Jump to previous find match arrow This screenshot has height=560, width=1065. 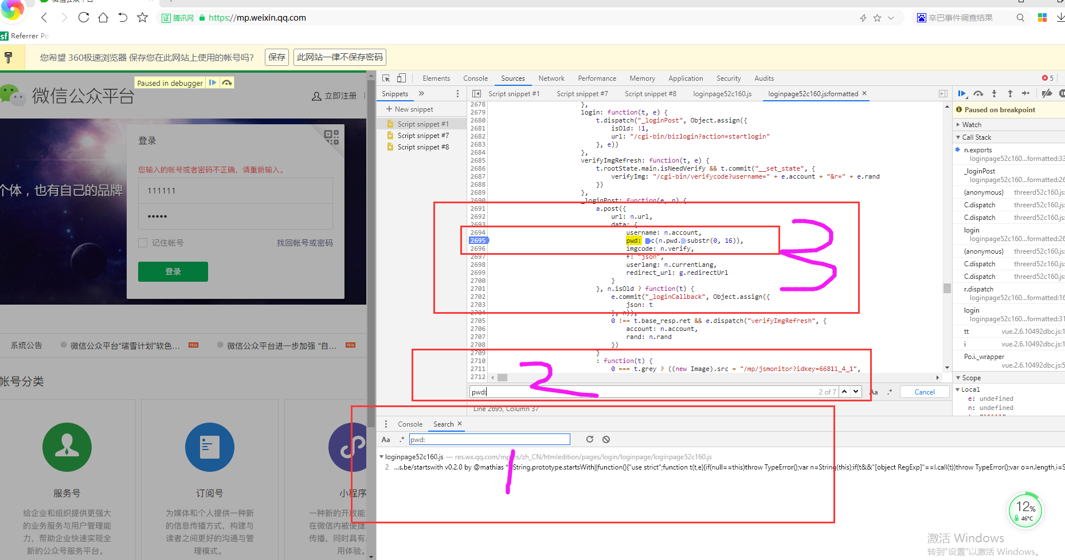pos(844,392)
